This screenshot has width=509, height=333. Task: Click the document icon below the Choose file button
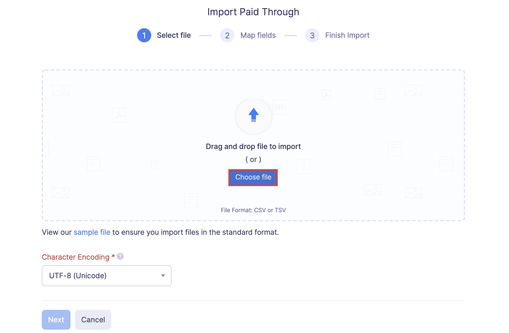click(191, 200)
